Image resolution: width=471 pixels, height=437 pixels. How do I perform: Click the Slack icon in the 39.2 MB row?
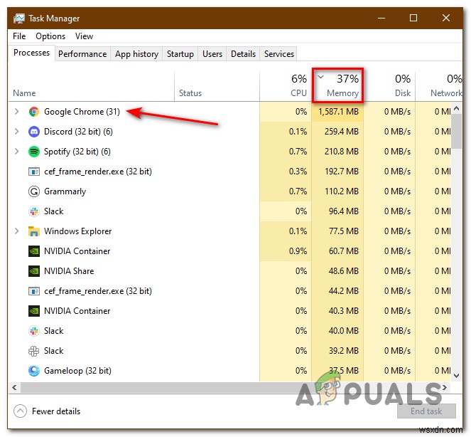point(34,351)
